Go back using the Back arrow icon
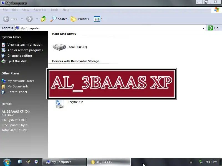 tap(6, 19)
